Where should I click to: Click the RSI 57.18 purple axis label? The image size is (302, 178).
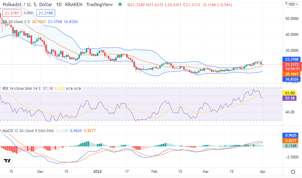coord(290,98)
